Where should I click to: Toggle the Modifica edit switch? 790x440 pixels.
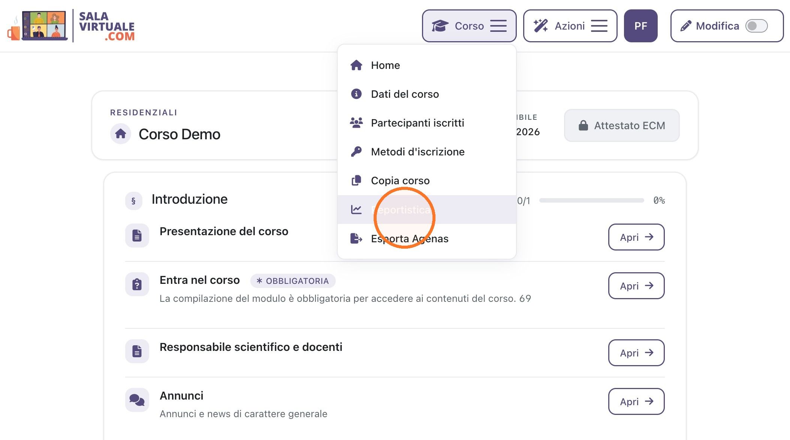(756, 26)
